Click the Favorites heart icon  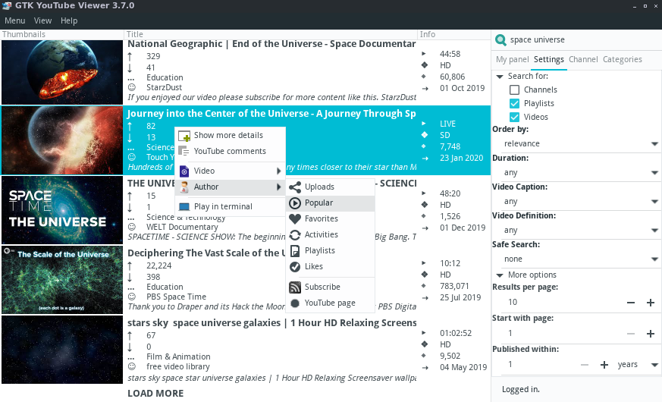coord(295,218)
